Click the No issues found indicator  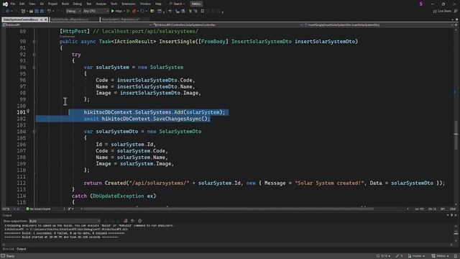[38, 209]
